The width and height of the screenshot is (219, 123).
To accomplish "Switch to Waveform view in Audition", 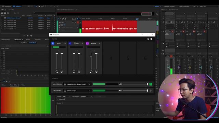I will [7, 6].
